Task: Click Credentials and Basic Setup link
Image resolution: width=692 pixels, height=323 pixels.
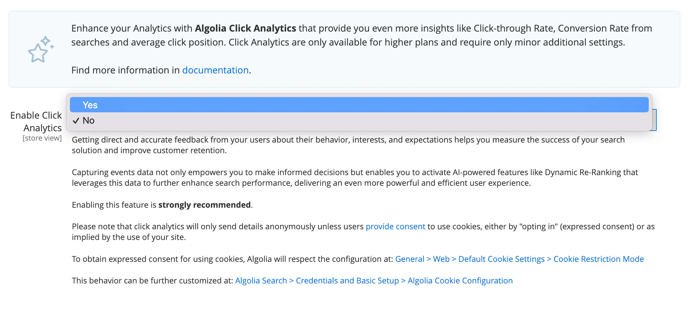Action: click(347, 280)
